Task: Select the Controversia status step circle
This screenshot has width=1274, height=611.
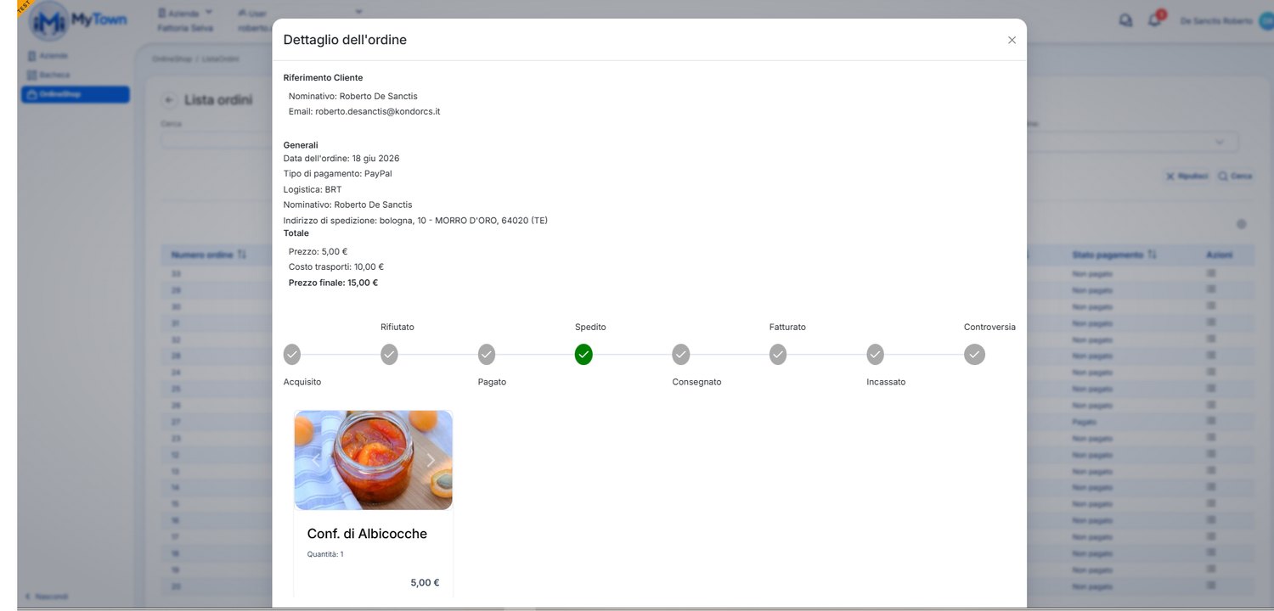Action: click(974, 355)
